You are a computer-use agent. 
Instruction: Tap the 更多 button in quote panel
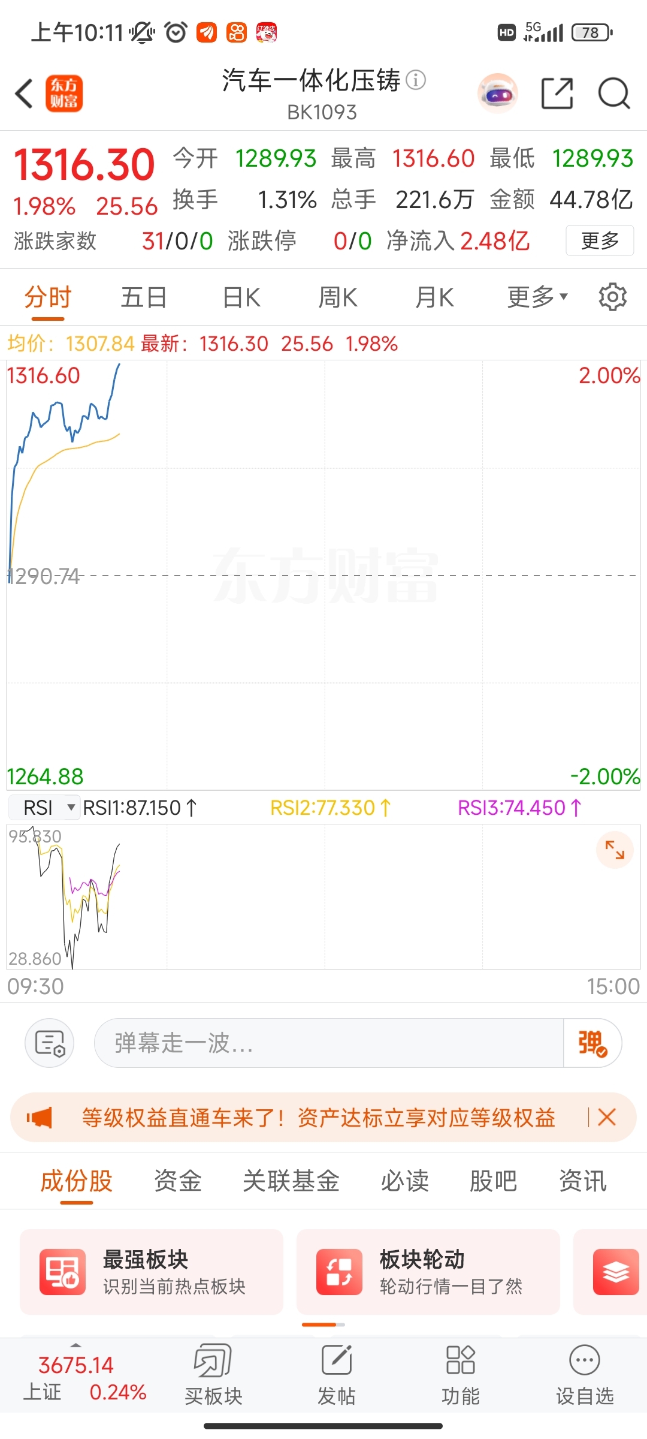[600, 240]
